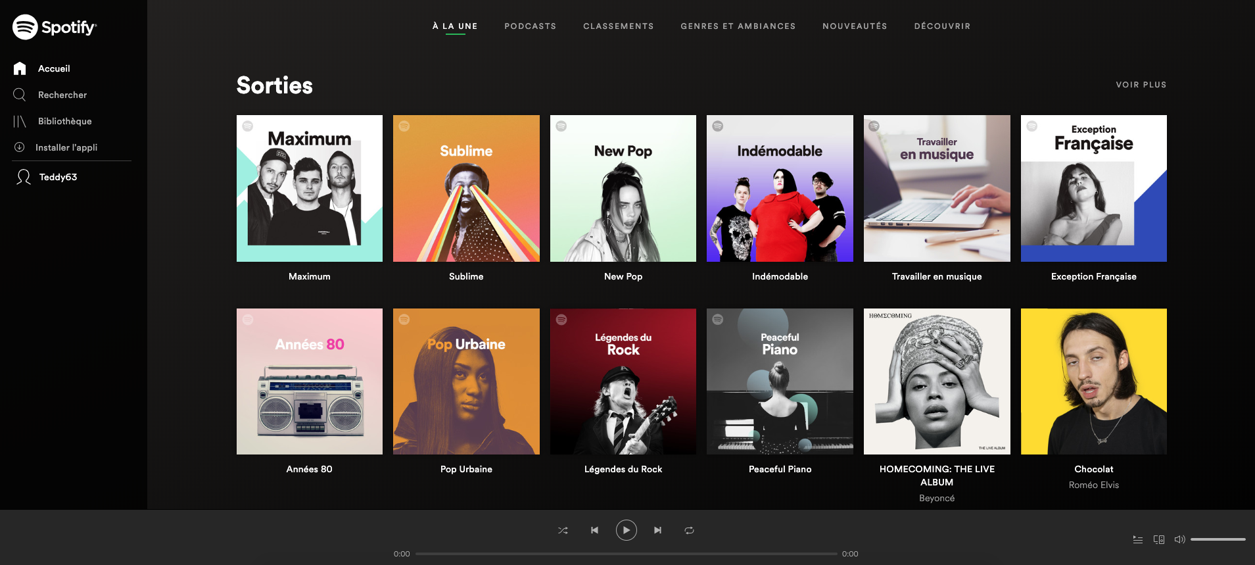Toggle repeat mode

click(x=689, y=530)
